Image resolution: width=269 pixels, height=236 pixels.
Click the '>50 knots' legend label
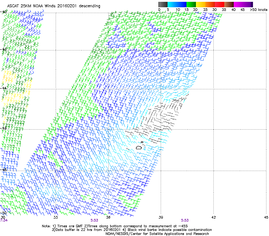point(258,10)
